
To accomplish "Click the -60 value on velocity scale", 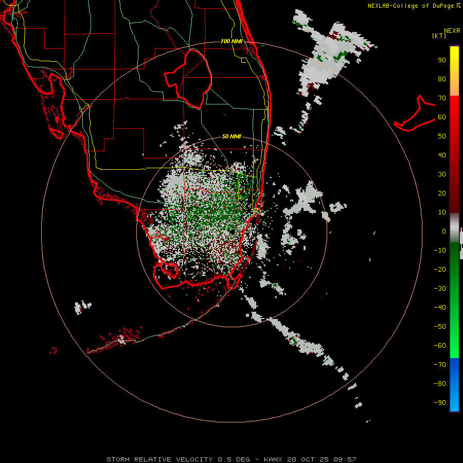I will (x=440, y=346).
